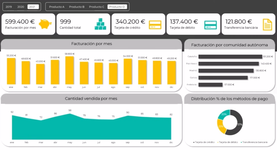This screenshot has width=277, height=150.
Task: Click the stacked boxes quantity icon
Action: pos(100,24)
